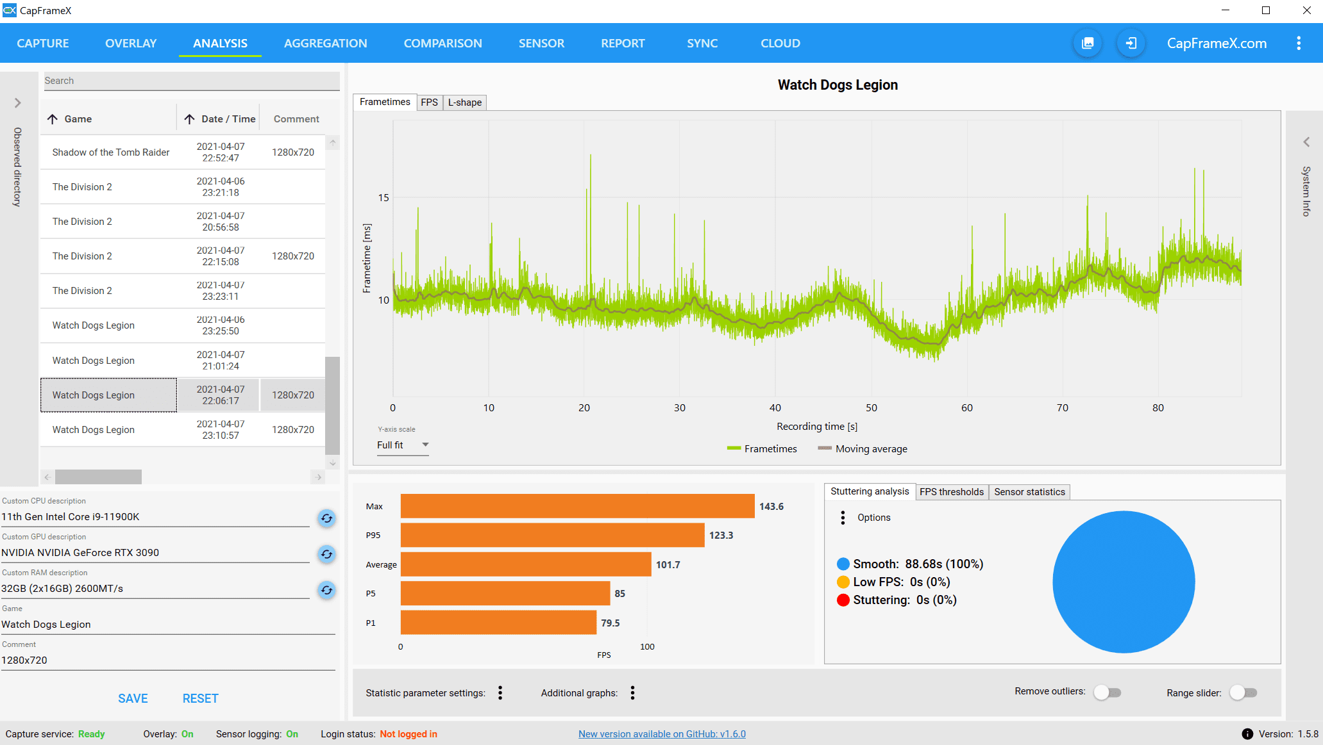This screenshot has width=1323, height=745.
Task: Expand the Observed directory side panel
Action: pos(18,103)
